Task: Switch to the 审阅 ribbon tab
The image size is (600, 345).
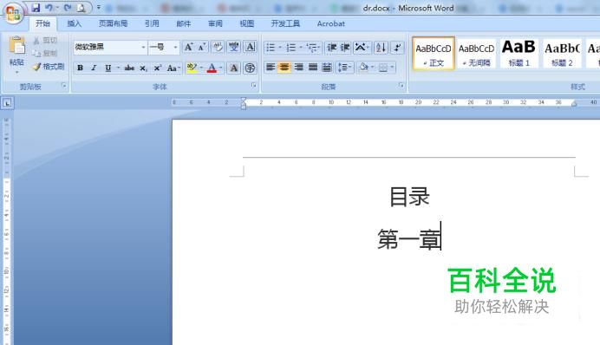Action: (x=215, y=23)
